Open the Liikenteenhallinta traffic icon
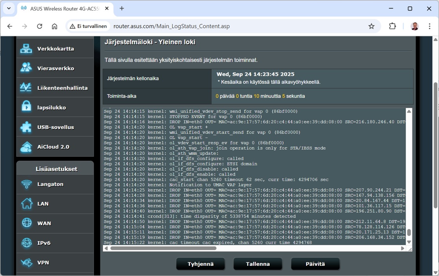This screenshot has height=276, width=439. 26,88
